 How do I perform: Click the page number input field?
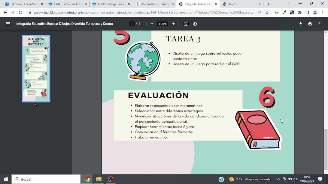coord(132,24)
